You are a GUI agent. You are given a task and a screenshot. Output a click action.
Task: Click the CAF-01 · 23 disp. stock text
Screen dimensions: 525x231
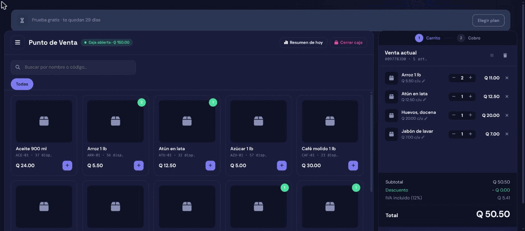320,155
